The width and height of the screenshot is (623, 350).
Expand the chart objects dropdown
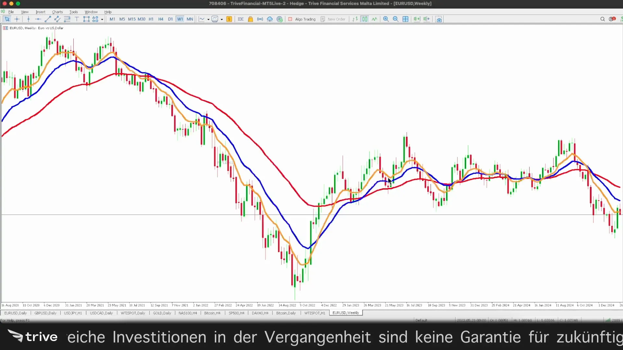click(222, 19)
